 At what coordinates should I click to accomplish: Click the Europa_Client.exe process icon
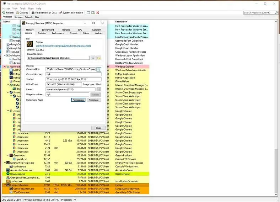[8, 185]
